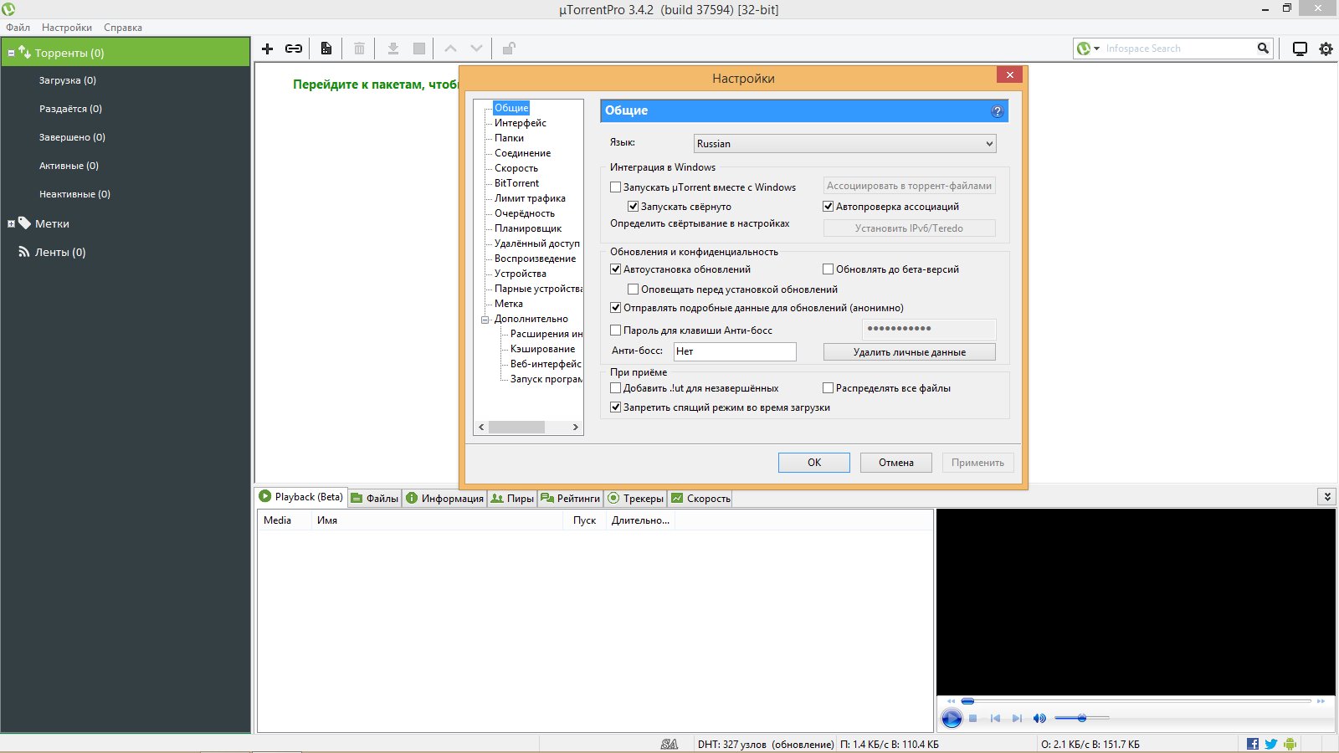Create new torrent file icon
This screenshot has height=753, width=1339.
[x=326, y=49]
